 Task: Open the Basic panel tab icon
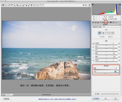(93, 22)
